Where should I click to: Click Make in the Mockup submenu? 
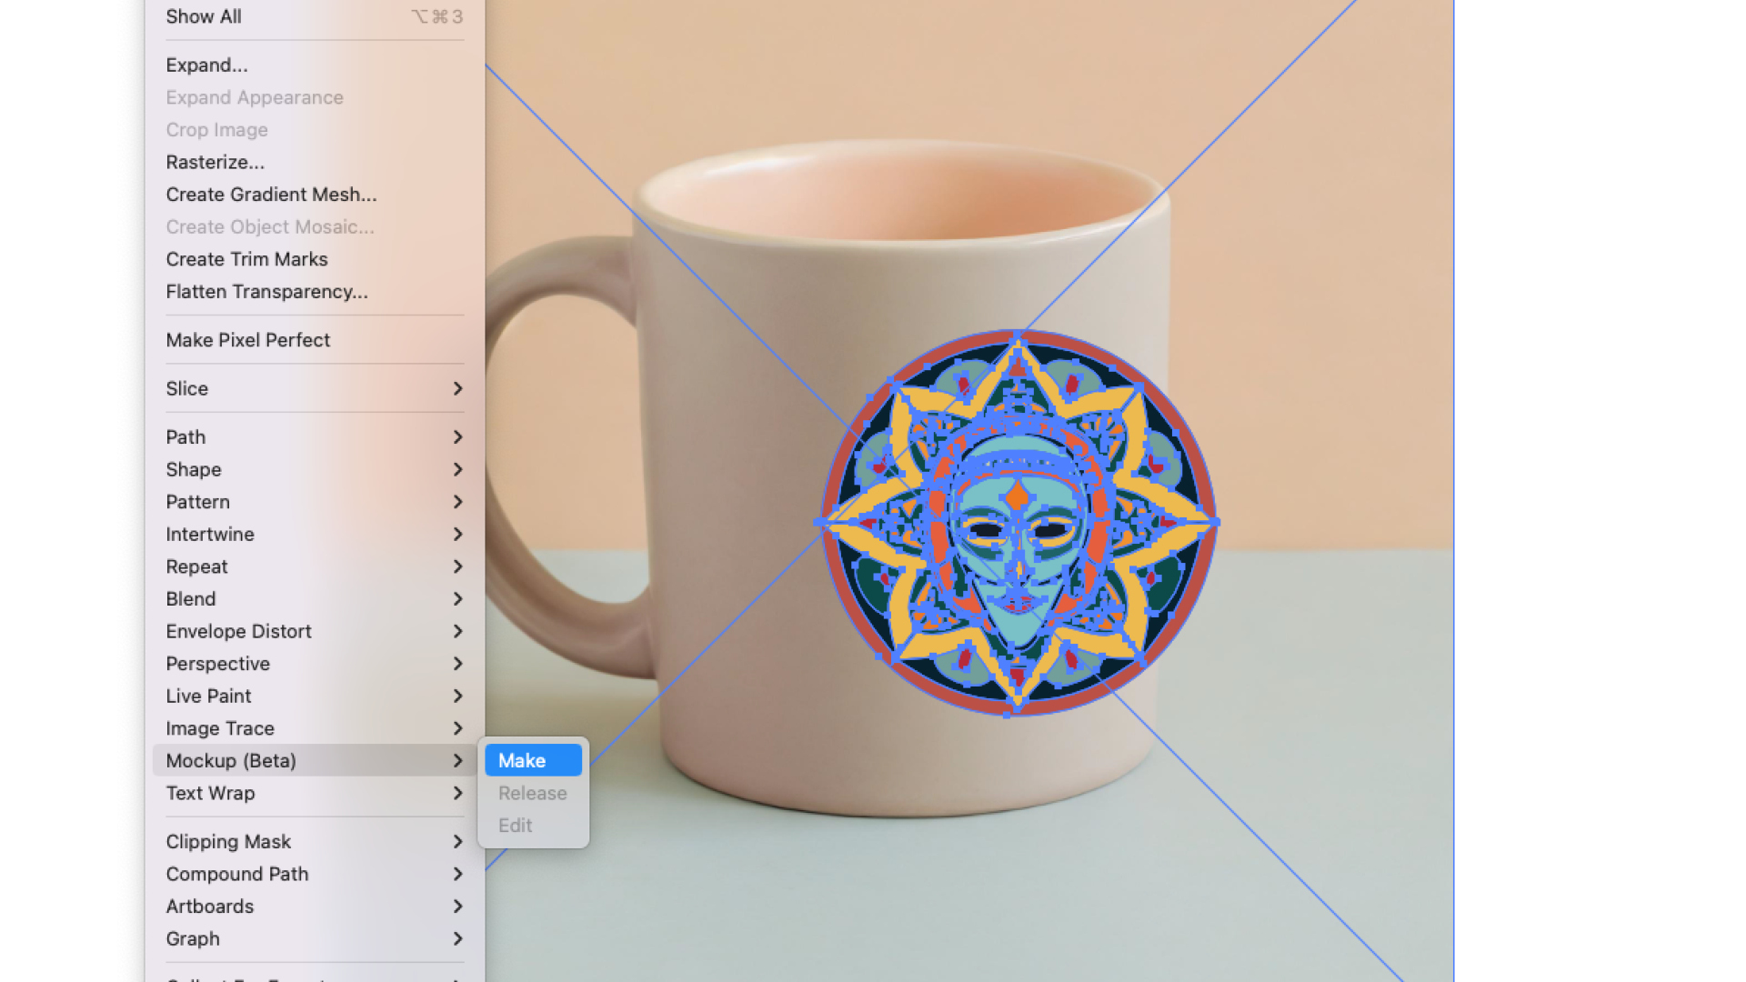tap(532, 760)
